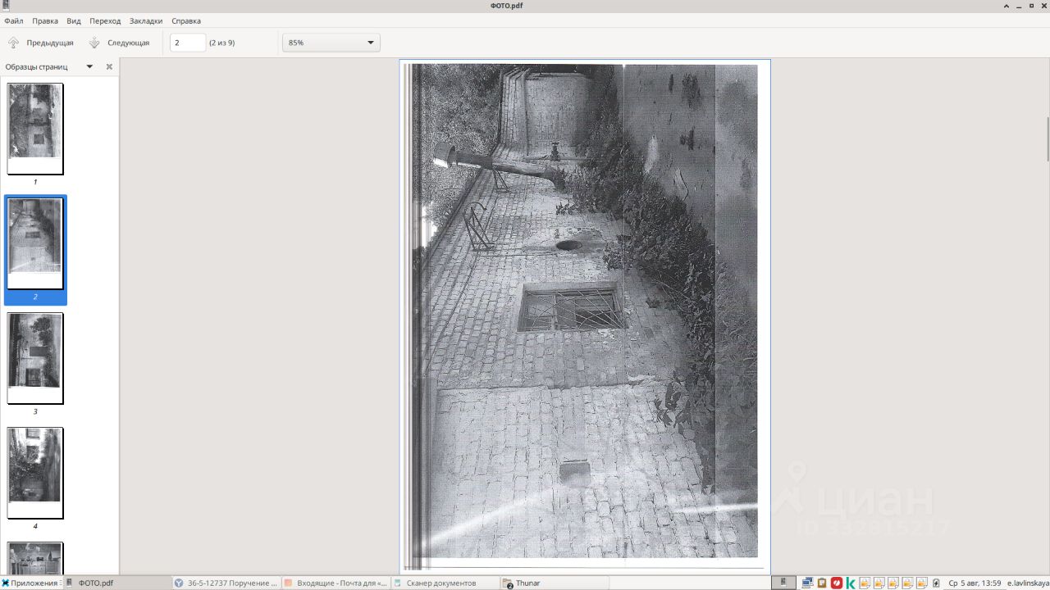This screenshot has width=1050, height=590.
Task: Click the red circular tray icon
Action: (x=837, y=583)
